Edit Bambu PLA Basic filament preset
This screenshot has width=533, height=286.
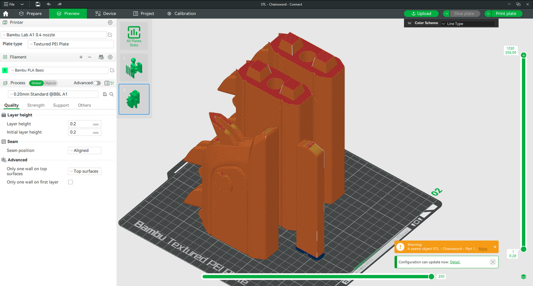pos(112,70)
